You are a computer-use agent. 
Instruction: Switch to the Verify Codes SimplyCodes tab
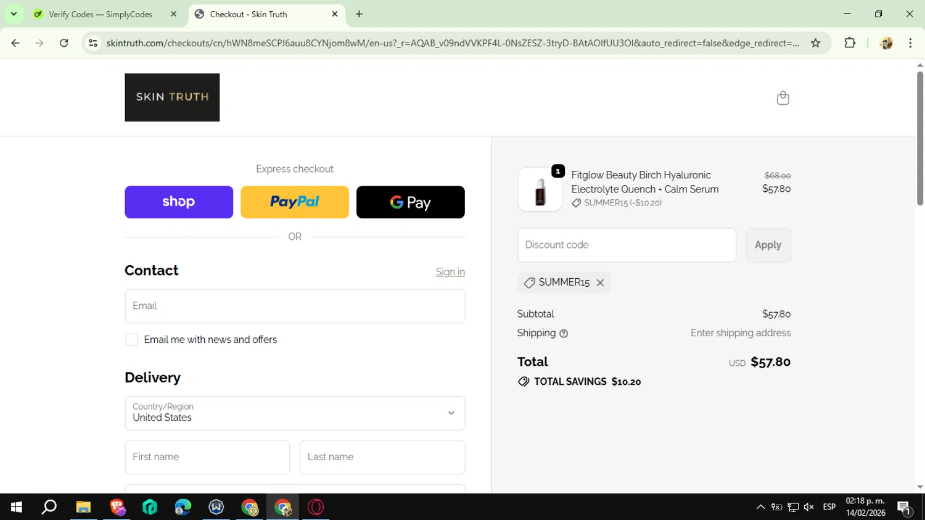(x=101, y=14)
